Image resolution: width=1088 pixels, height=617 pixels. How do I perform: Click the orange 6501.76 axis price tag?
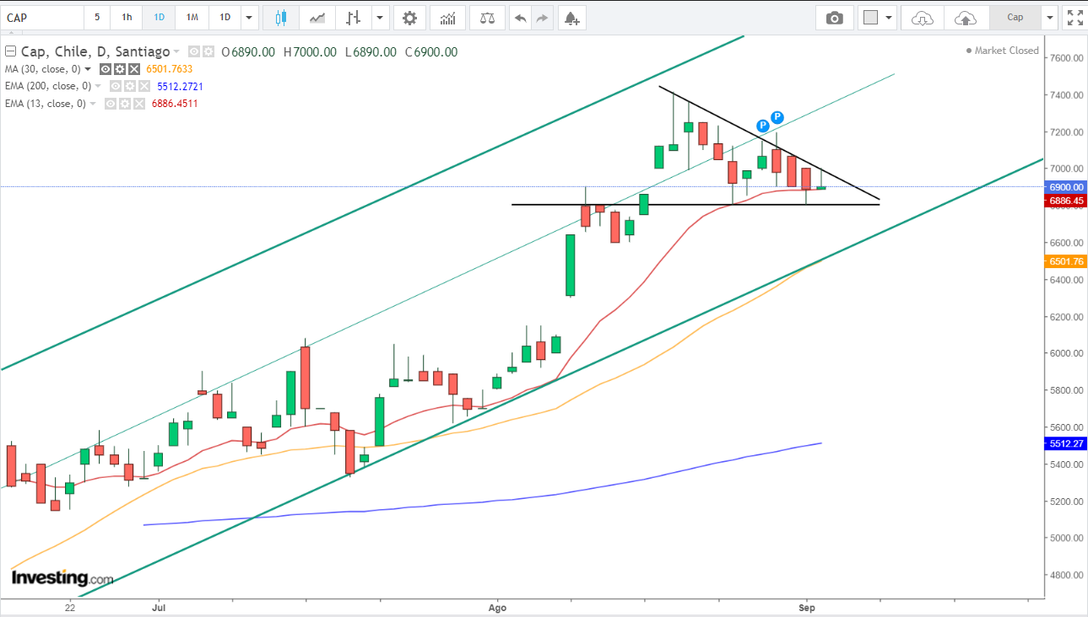pos(1067,261)
